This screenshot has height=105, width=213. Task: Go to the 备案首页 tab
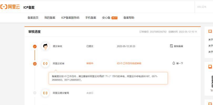(33, 18)
